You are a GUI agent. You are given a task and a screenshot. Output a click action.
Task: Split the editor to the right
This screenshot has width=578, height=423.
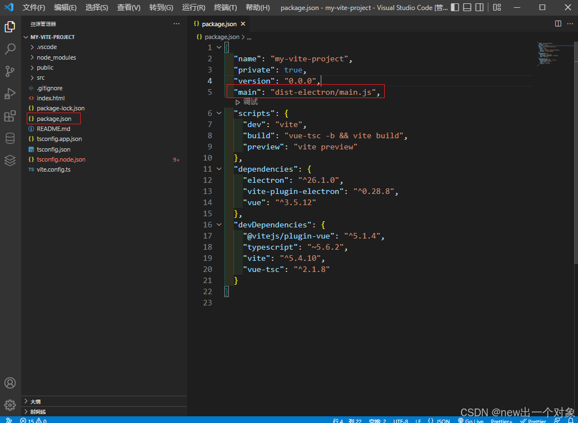558,23
